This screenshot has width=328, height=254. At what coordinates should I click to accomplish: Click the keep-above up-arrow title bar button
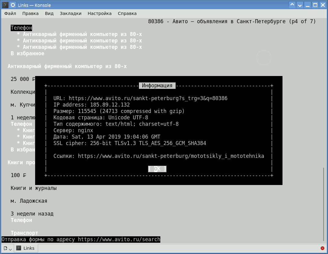[292, 5]
